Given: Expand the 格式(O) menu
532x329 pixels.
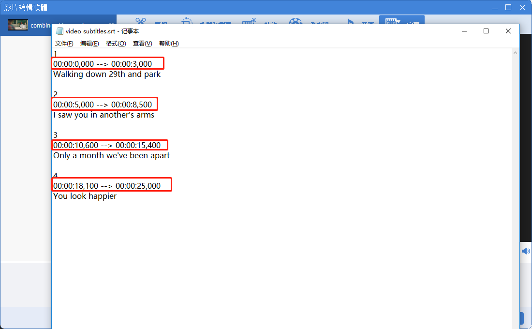Looking at the screenshot, I should (116, 44).
